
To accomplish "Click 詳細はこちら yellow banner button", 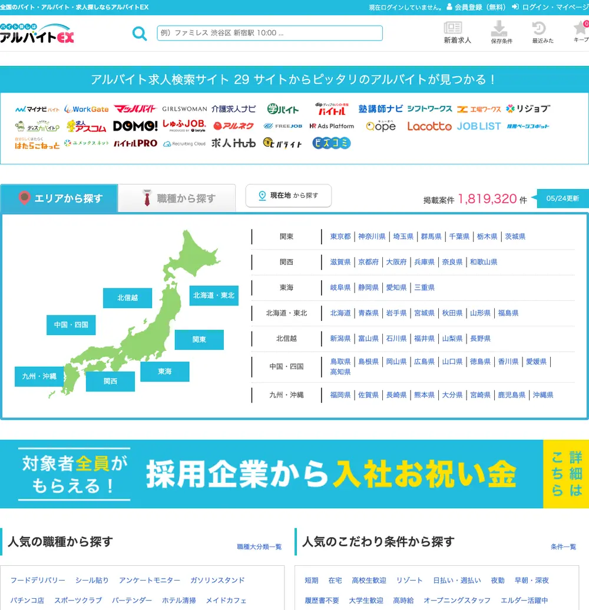I will pos(566,474).
